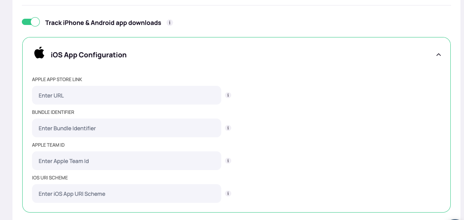Click info icon beside Track app downloads
The image size is (464, 220).
click(x=169, y=23)
